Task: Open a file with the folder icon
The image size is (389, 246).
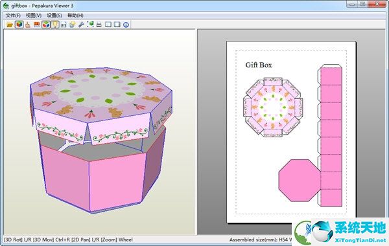Action: coord(10,25)
